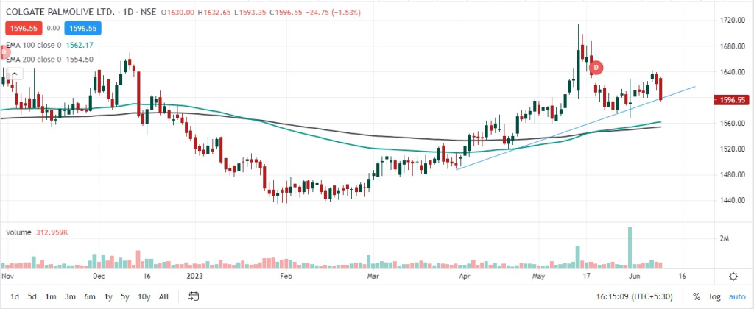Select the EMA 100 close indicator legend

[35, 46]
